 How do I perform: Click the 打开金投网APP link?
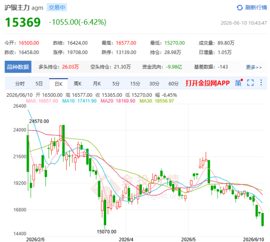207,83
